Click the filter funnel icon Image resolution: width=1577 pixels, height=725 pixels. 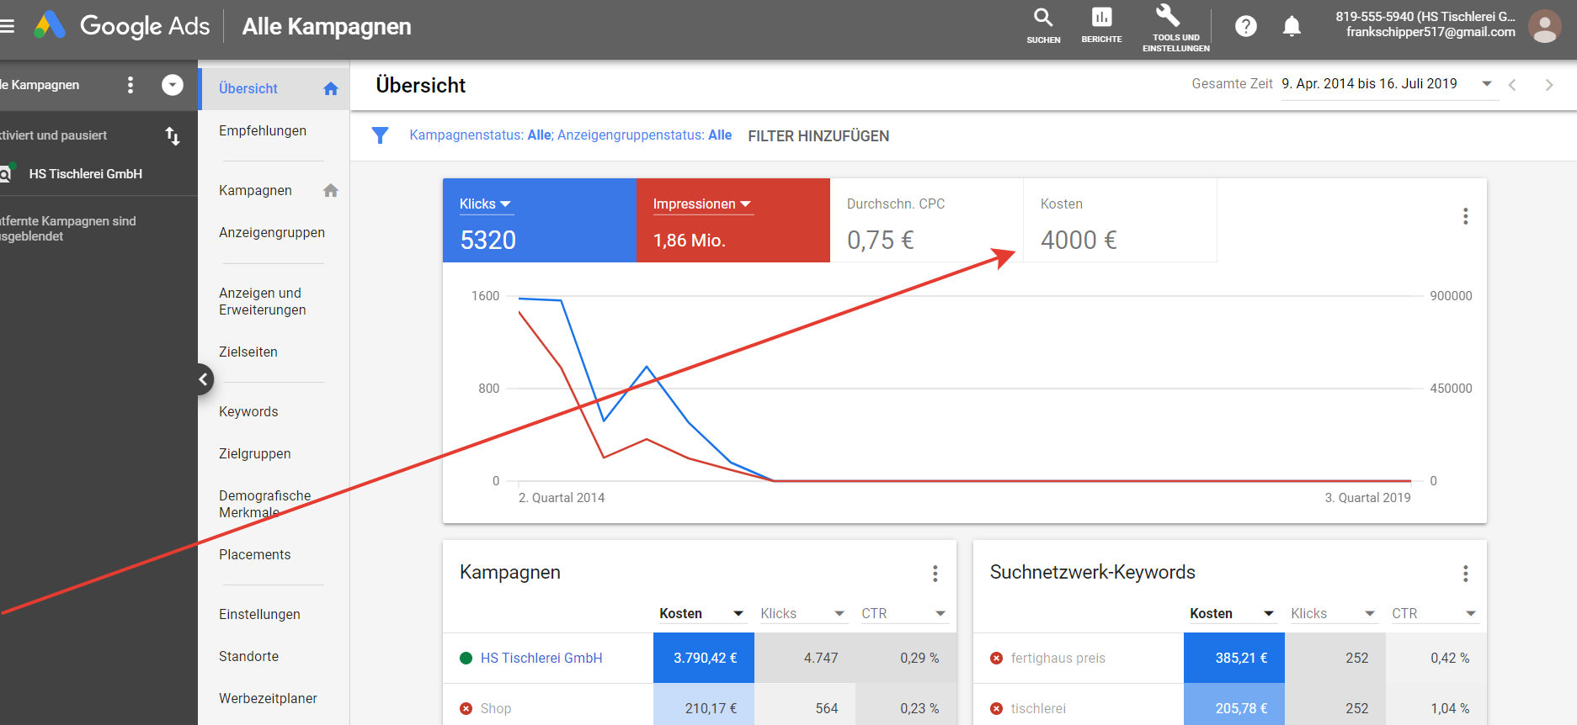pyautogui.click(x=380, y=135)
